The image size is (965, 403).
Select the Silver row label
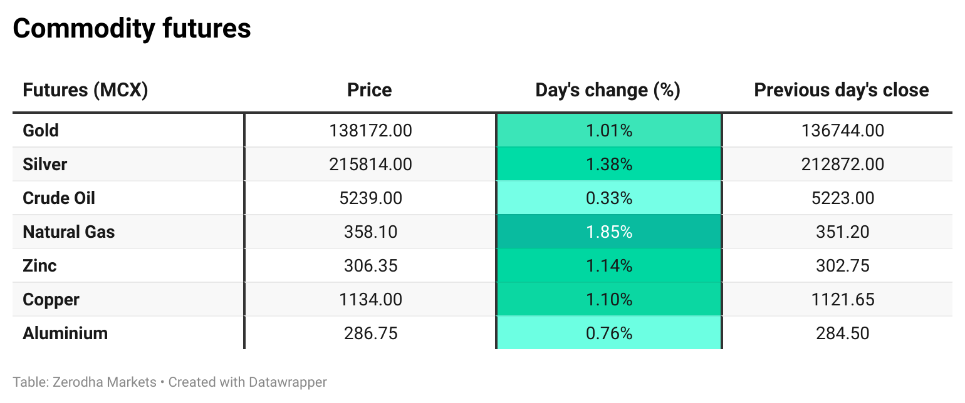coord(45,165)
